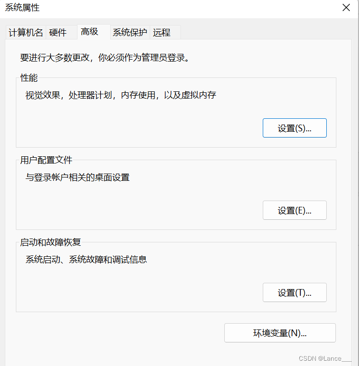359x366 pixels.
Task: Click the 与登录帐户相关的桌面设置 description
Action: (77, 177)
